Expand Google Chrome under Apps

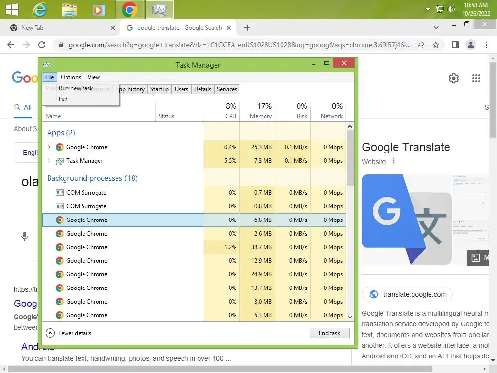tap(49, 147)
